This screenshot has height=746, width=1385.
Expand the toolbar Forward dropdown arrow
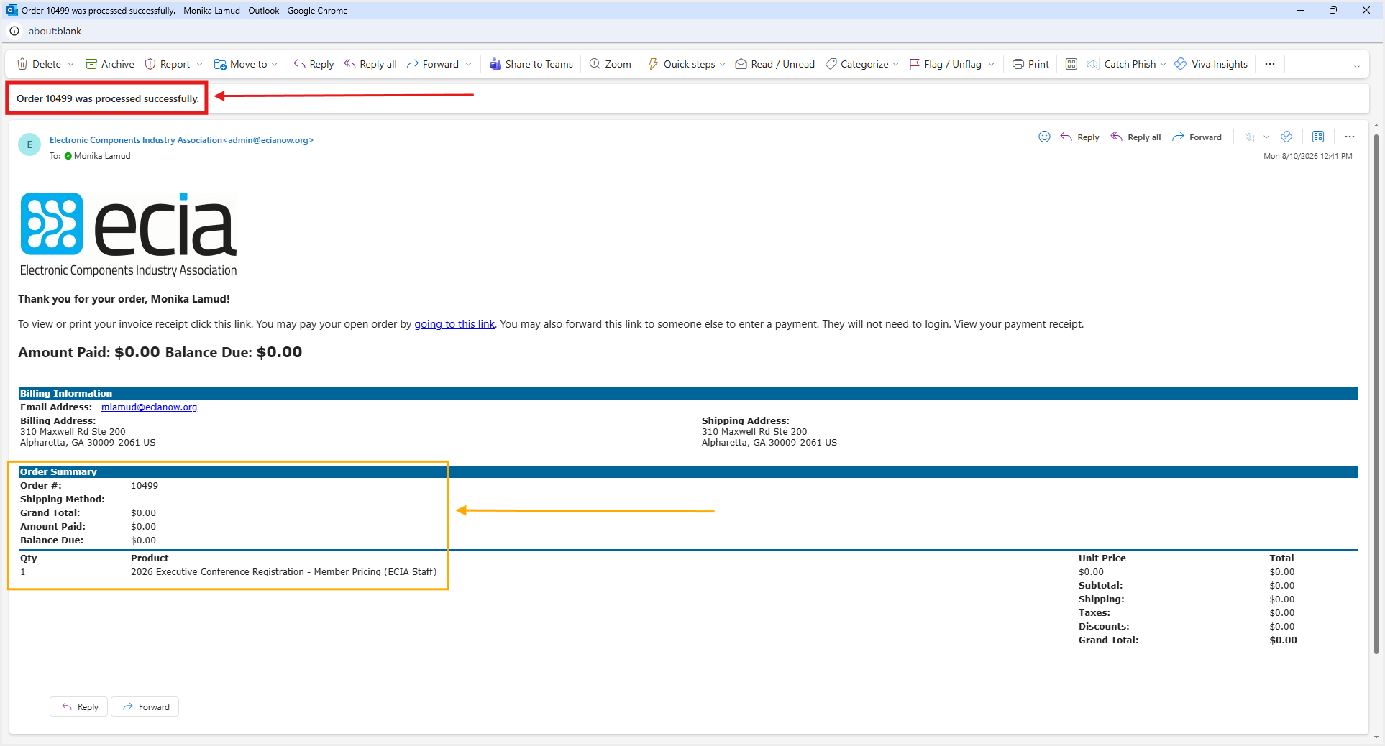[x=469, y=65]
